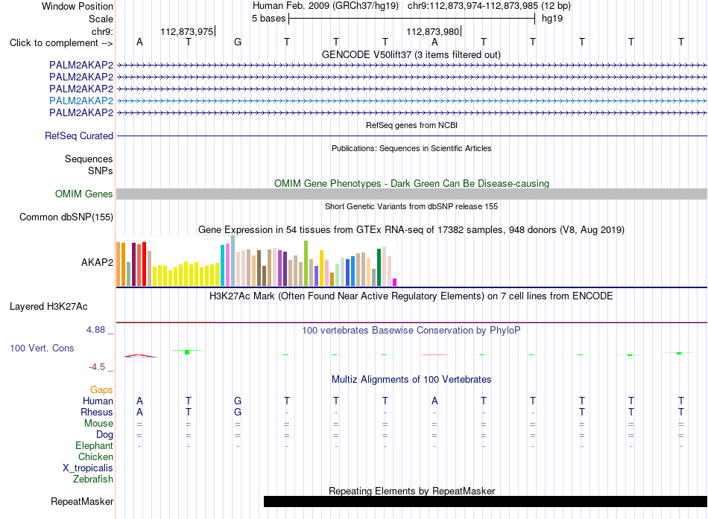The height and width of the screenshot is (519, 708).
Task: Click the Gaps label in Multiz alignment
Action: pos(101,389)
